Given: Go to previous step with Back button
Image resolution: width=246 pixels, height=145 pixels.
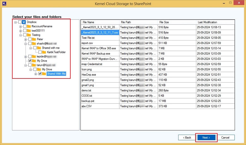Looking at the screenshot, I should (x=187, y=137).
